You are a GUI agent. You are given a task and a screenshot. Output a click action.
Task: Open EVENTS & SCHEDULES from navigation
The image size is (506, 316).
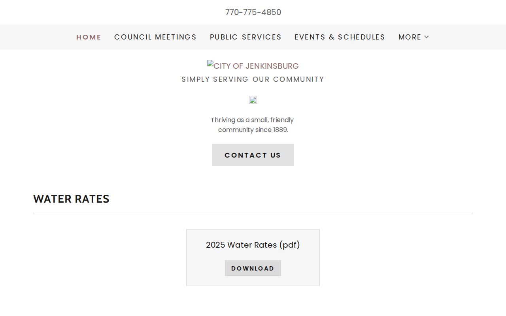click(x=340, y=37)
